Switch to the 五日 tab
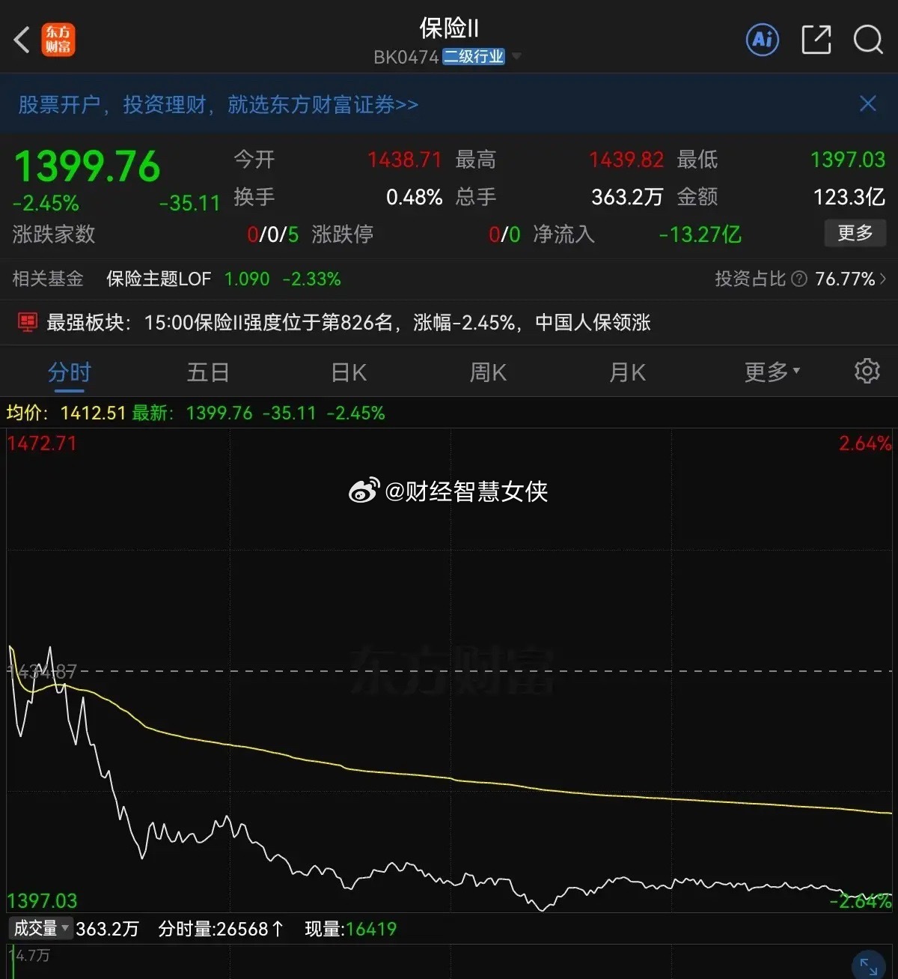This screenshot has width=898, height=979. point(207,372)
